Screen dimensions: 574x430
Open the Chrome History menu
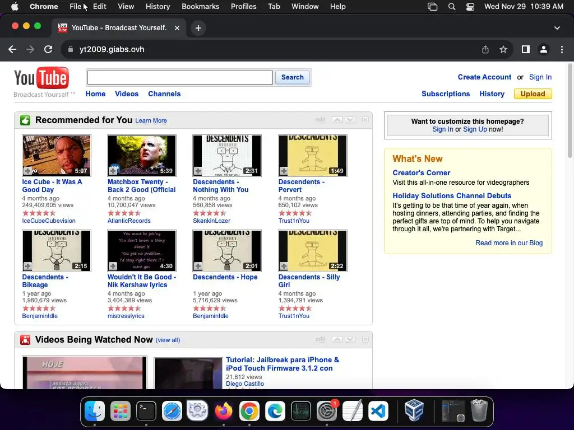(x=158, y=7)
